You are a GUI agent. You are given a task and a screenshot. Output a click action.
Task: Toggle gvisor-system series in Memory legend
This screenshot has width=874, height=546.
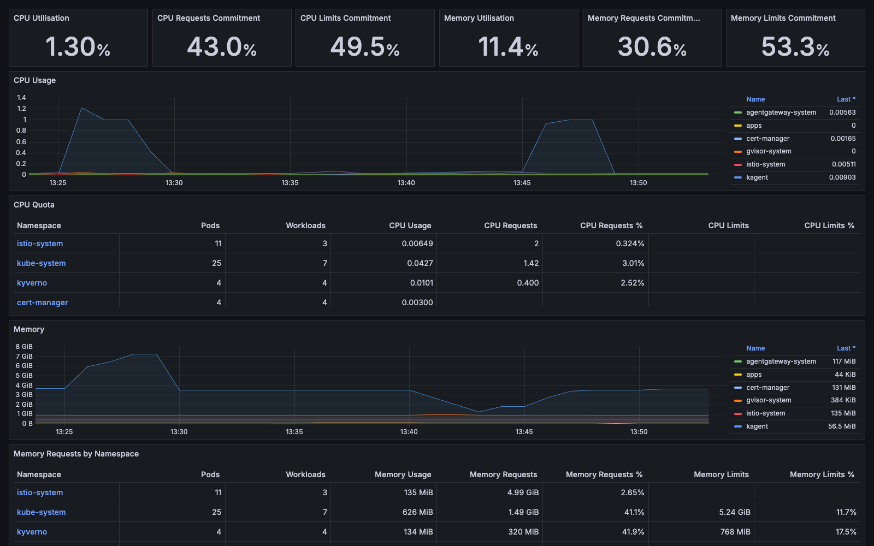tap(769, 400)
